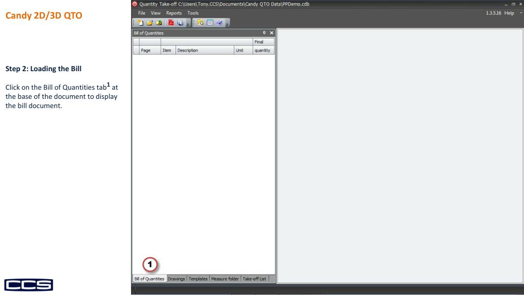Click the Final quantity column header
The height and width of the screenshot is (295, 524).
click(x=264, y=46)
